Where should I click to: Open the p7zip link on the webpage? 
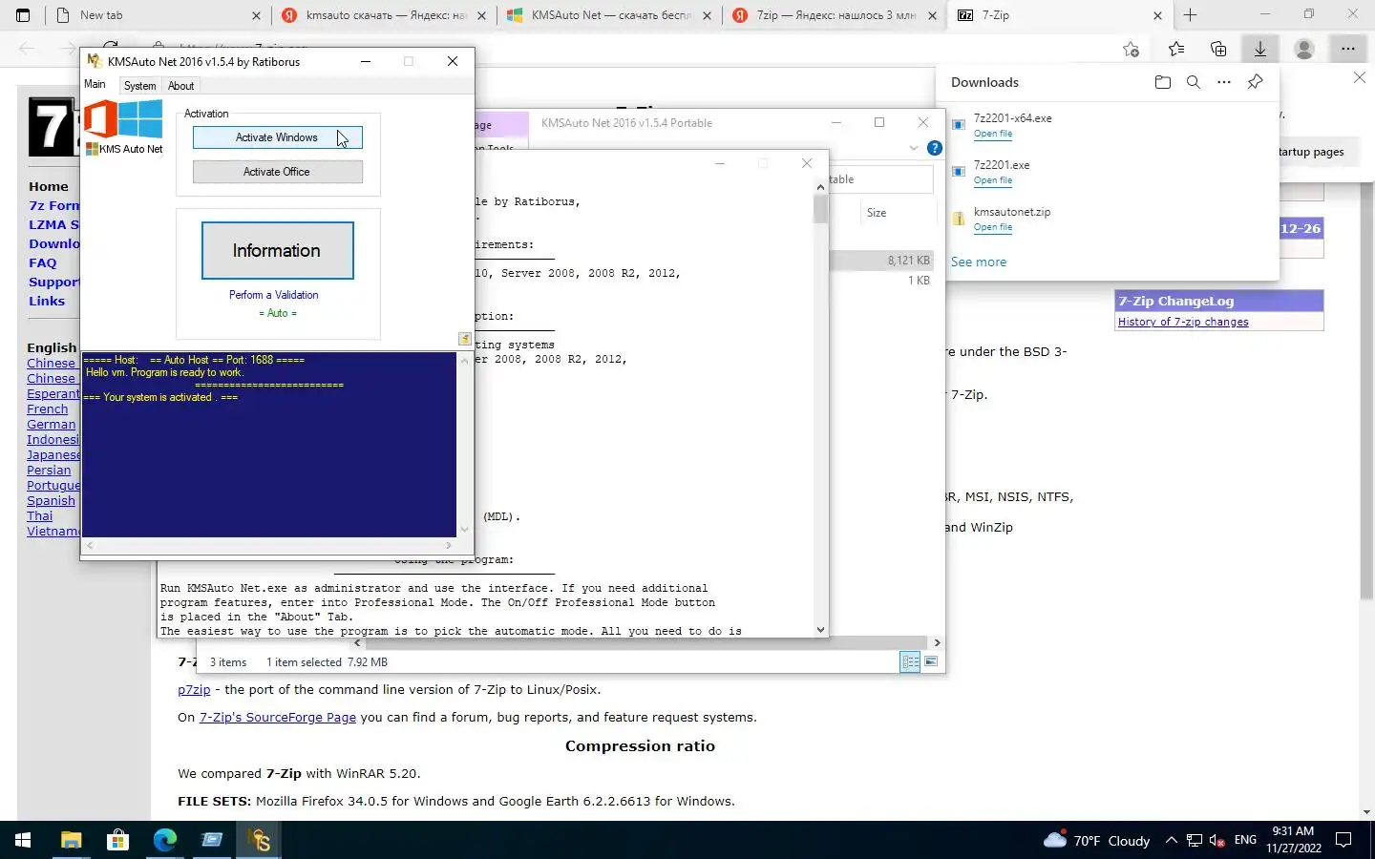194,689
